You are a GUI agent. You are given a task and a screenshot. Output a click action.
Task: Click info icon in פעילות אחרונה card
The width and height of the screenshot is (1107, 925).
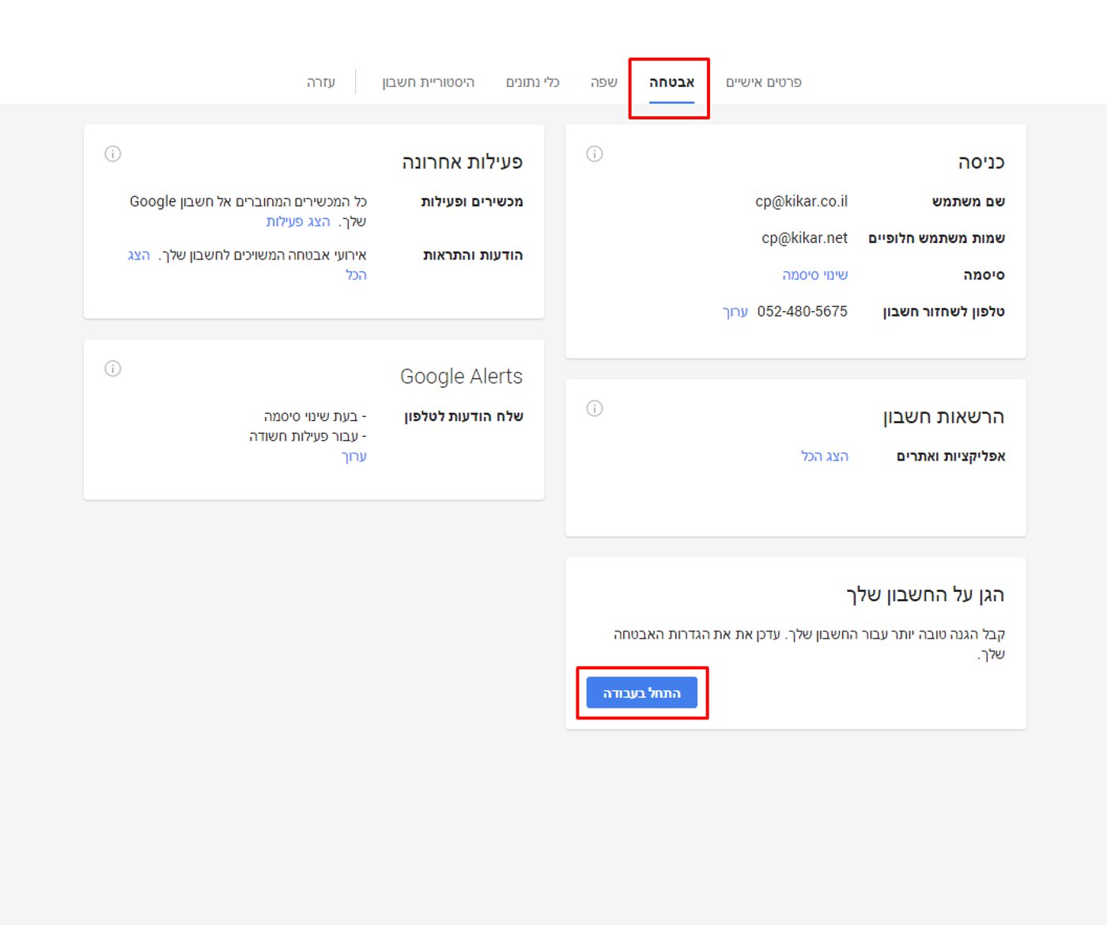tap(113, 154)
